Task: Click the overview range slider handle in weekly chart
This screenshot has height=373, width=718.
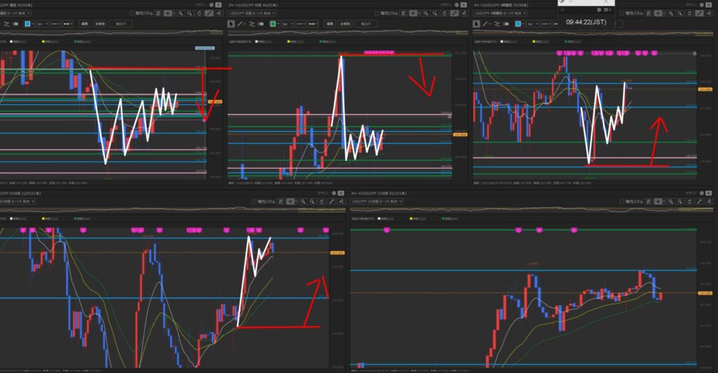Action: click(217, 32)
